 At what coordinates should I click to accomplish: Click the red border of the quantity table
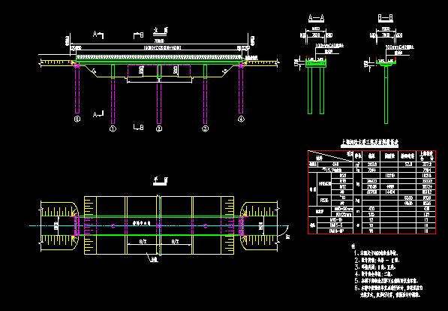click(x=371, y=150)
